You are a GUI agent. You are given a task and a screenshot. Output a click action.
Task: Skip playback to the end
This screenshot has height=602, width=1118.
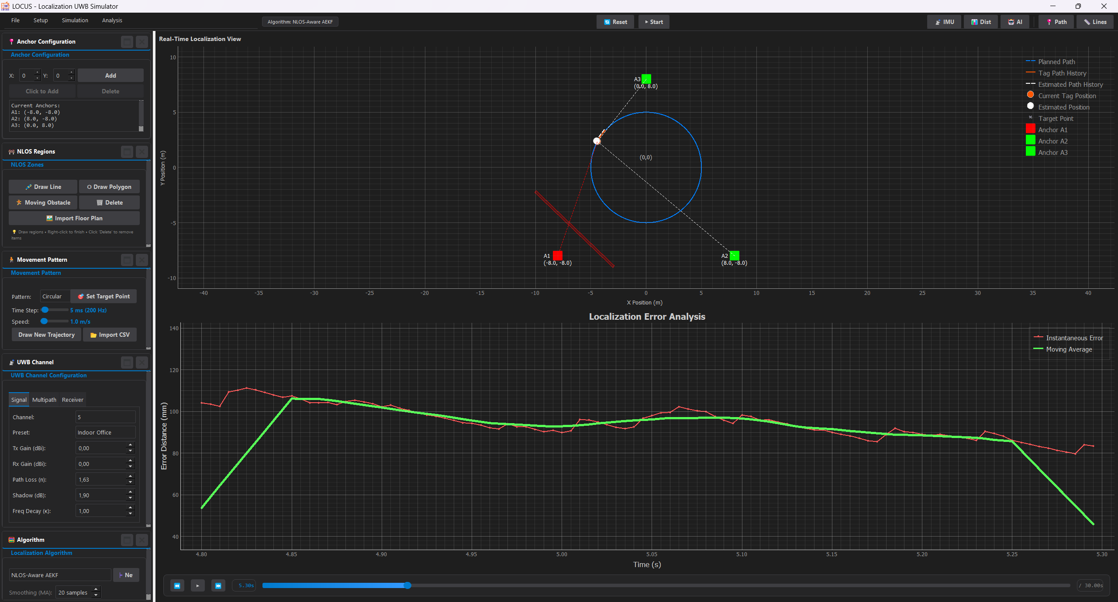218,585
